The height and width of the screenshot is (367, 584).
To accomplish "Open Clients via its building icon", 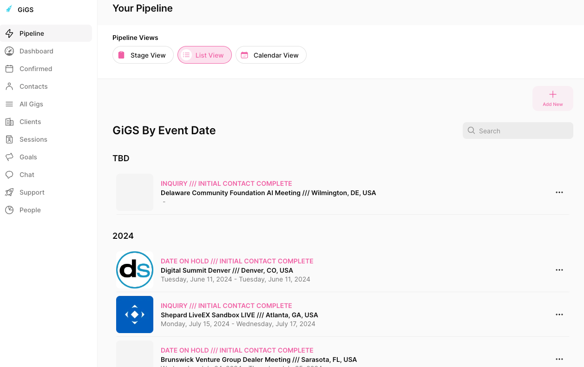I will pyautogui.click(x=9, y=122).
